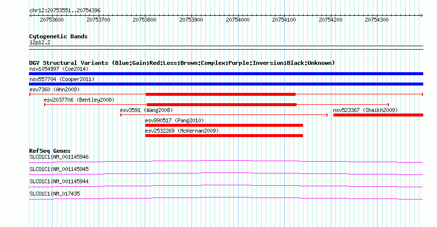Click the RefSeq Genes track title

[x=50, y=151]
